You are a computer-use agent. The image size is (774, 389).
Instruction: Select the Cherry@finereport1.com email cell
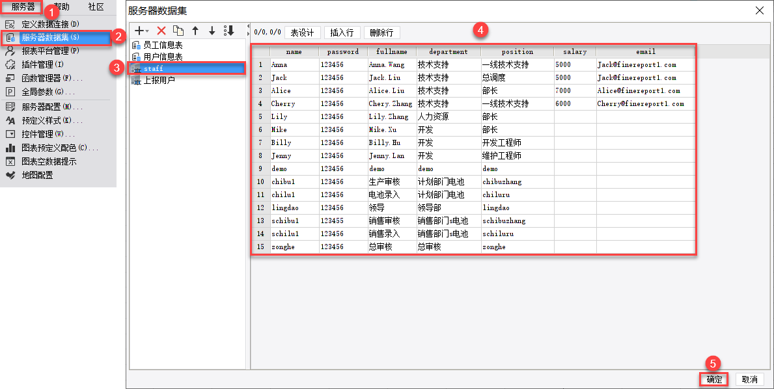tap(646, 104)
